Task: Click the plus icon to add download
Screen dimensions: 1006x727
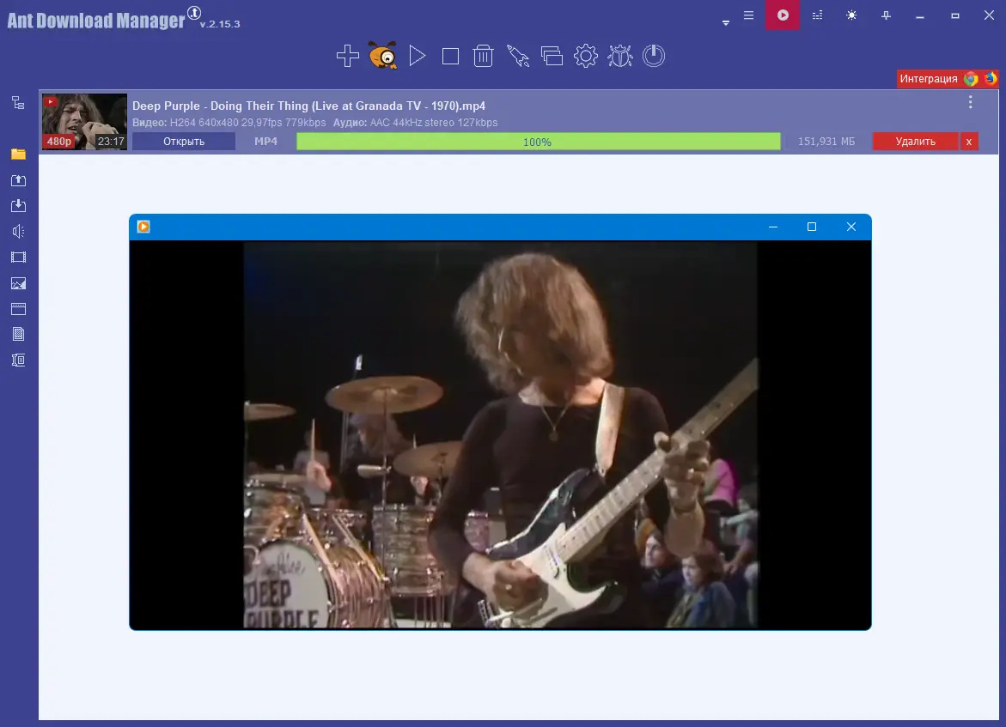Action: [x=347, y=56]
